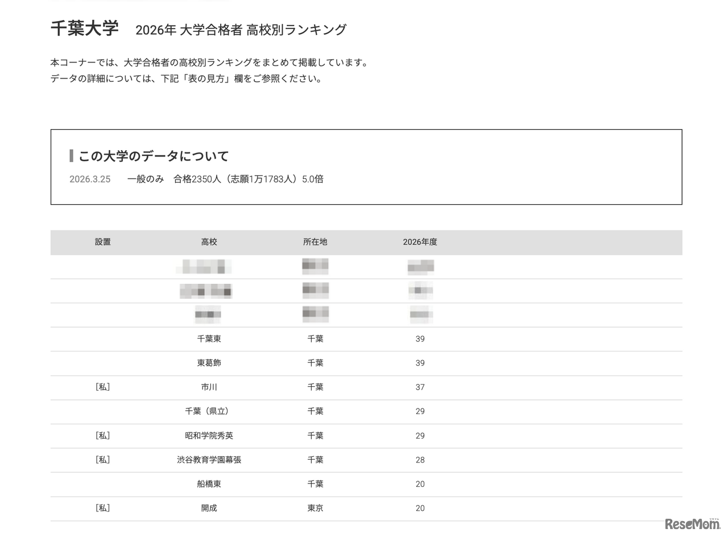Image resolution: width=728 pixels, height=537 pixels.
Task: Click the sentence starting データの詳細については
Action: [x=187, y=79]
